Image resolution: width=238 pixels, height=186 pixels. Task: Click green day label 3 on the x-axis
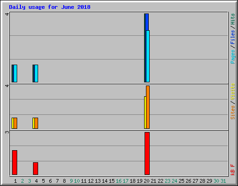pos(29,181)
